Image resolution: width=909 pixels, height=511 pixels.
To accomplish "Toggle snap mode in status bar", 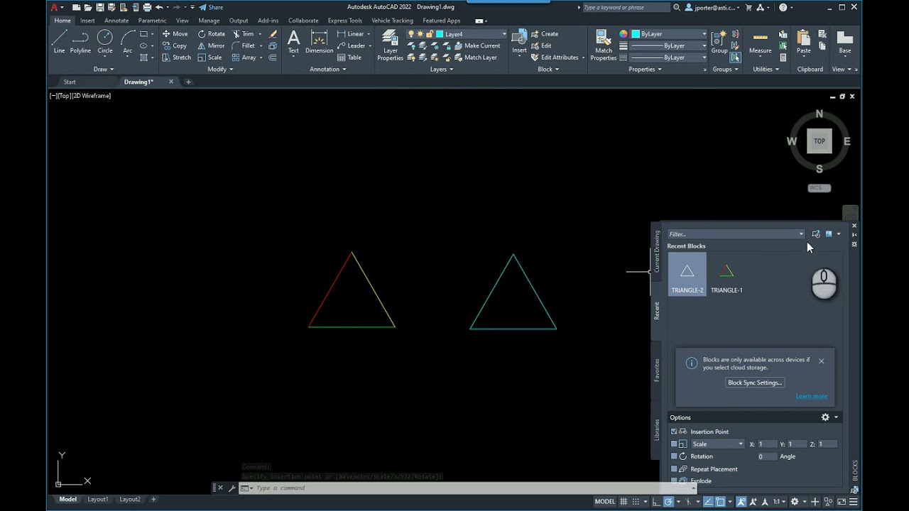I will (x=635, y=502).
